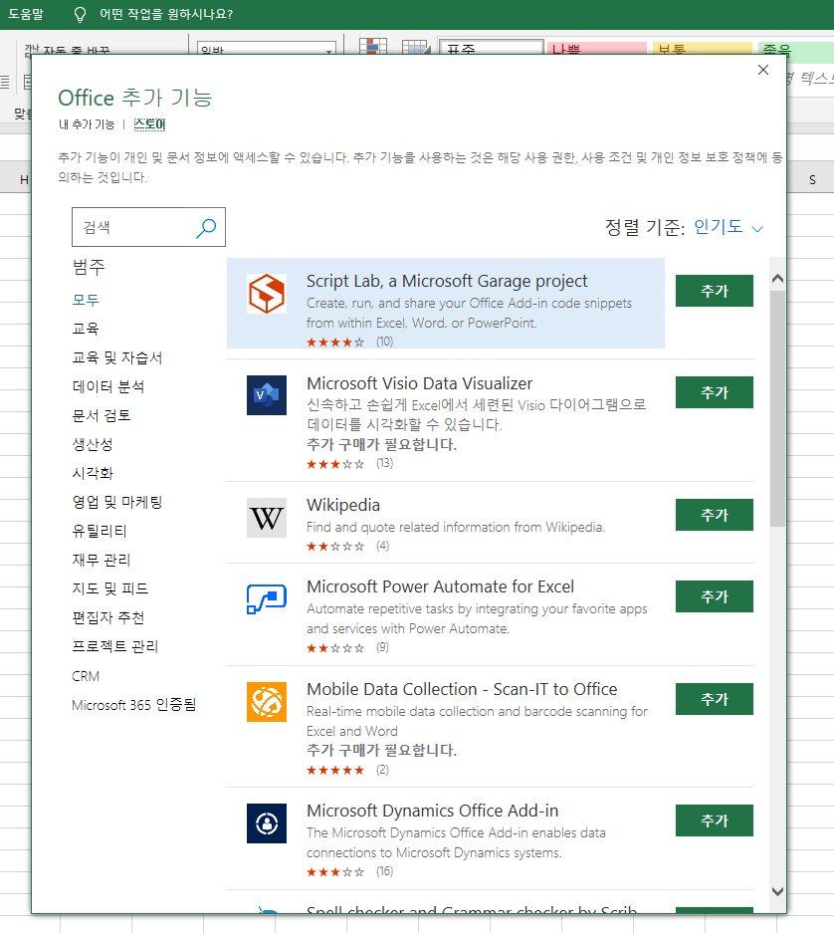Open the Wikipedia add-in title
The height and width of the screenshot is (933, 834).
coord(343,505)
